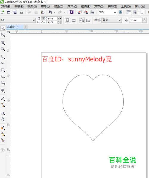Select the Artistic Media tool
149x178 pixels.
click(3, 63)
